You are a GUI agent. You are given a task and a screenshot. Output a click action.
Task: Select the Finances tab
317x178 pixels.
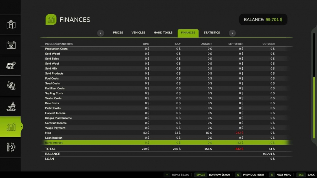pyautogui.click(x=188, y=33)
